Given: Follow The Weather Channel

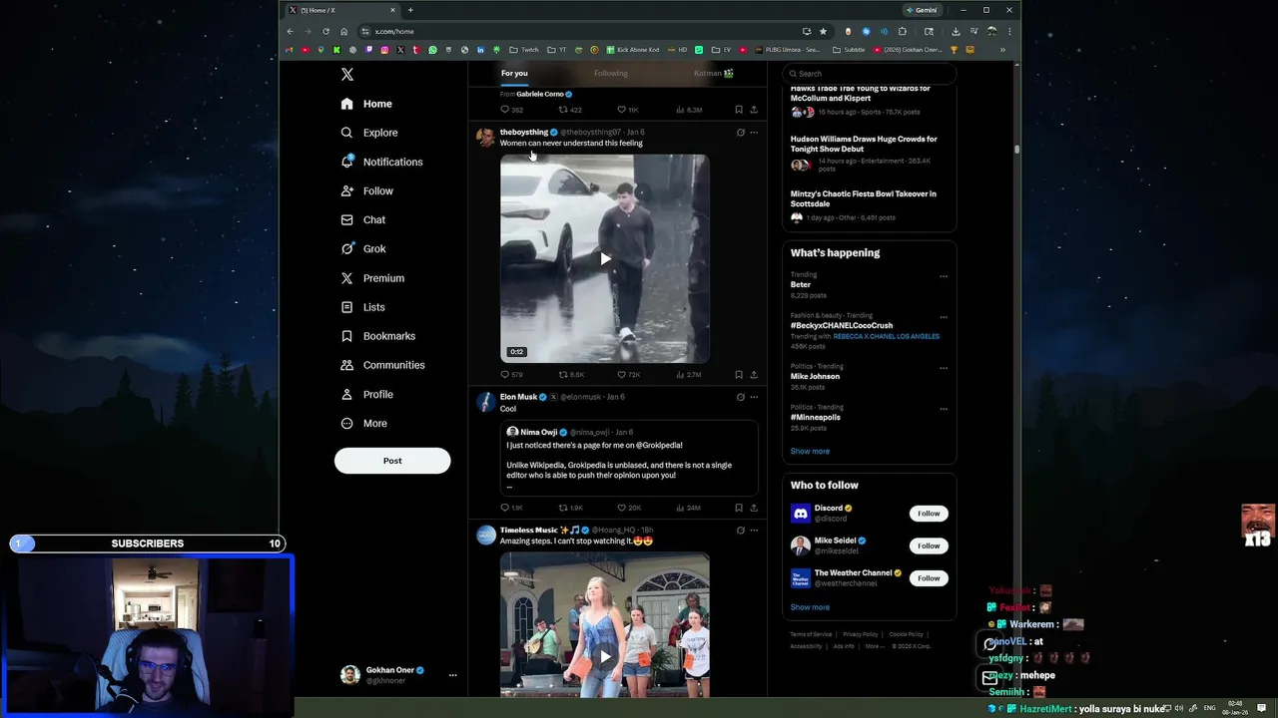Looking at the screenshot, I should 929,578.
